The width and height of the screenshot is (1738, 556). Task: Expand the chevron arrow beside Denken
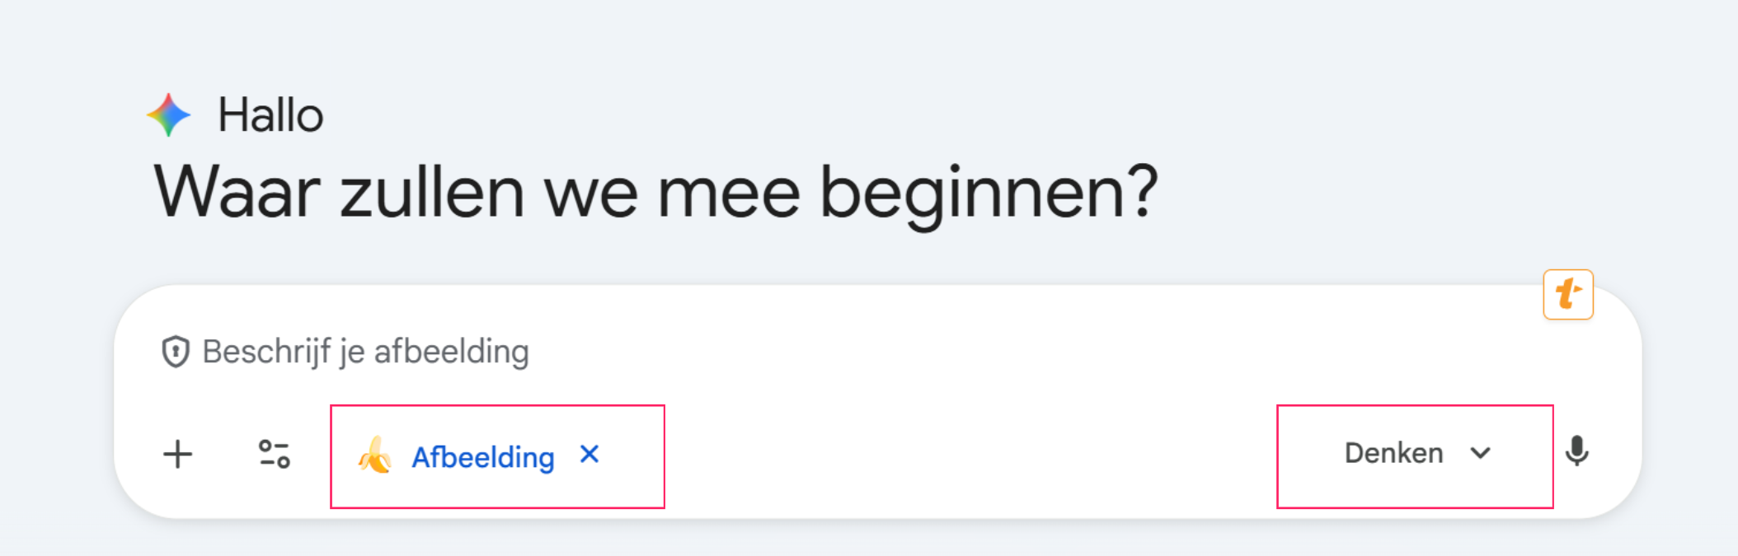coord(1481,453)
